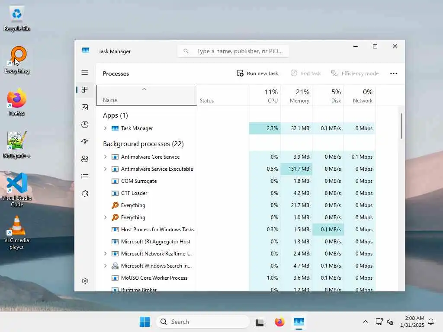Image resolution: width=443 pixels, height=332 pixels.
Task: Open the network tray icon
Action: (379, 322)
